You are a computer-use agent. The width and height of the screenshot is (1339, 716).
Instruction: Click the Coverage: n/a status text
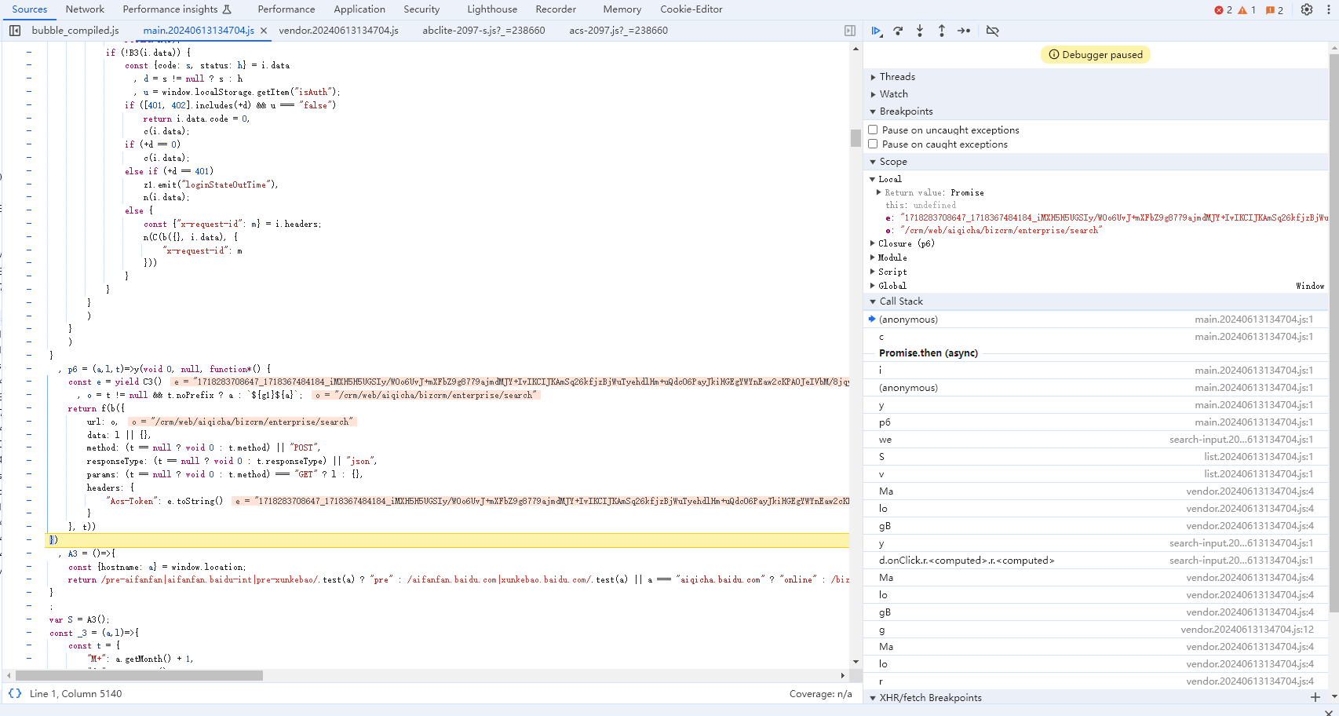coord(820,693)
